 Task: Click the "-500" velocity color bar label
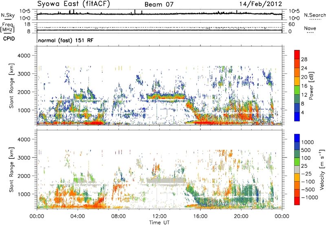point(308,190)
